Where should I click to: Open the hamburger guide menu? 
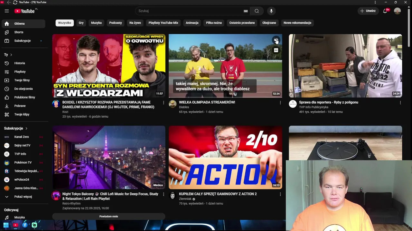[6, 11]
